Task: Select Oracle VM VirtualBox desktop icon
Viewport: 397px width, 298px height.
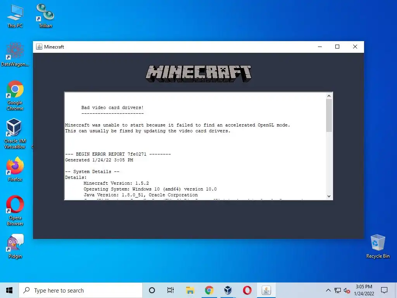Action: pyautogui.click(x=15, y=133)
